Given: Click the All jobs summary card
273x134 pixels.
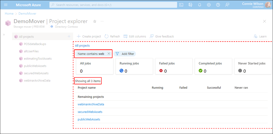Looking at the screenshot, I should (95, 66).
